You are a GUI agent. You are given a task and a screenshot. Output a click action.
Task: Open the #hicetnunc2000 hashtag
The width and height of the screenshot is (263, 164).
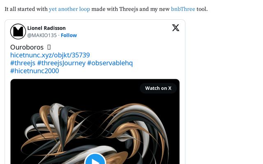click(35, 71)
